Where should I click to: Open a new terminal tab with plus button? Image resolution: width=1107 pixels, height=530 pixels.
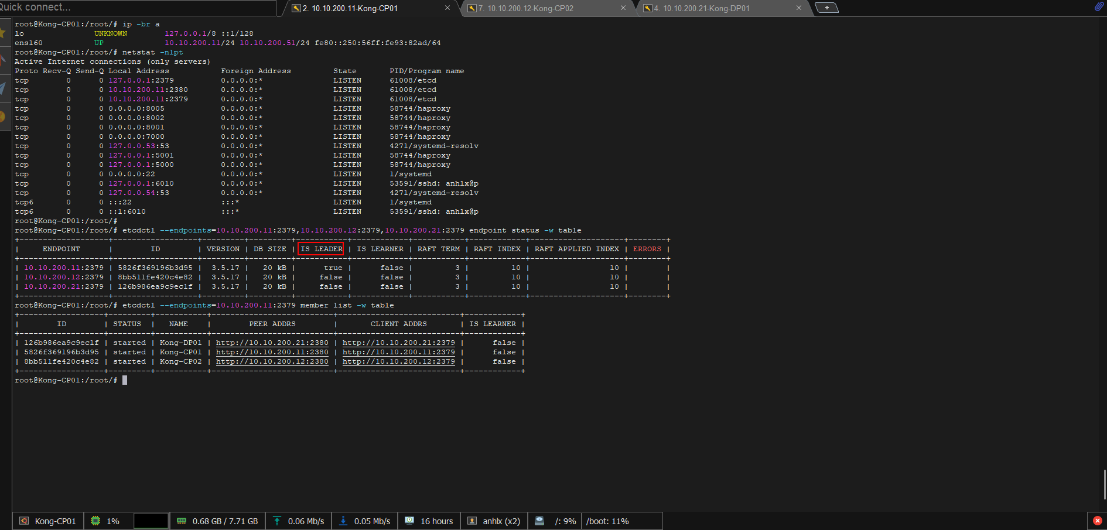pyautogui.click(x=826, y=8)
